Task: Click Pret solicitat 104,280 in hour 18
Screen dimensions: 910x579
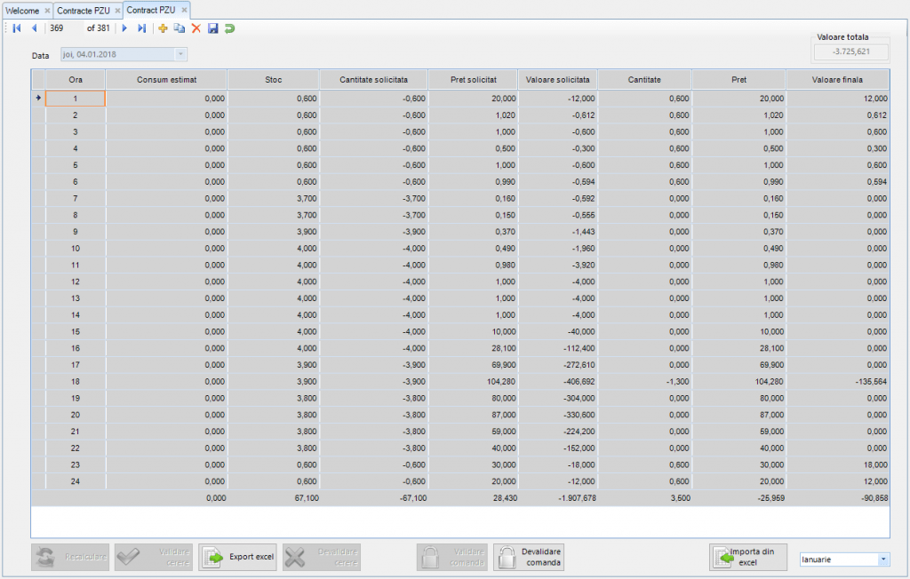Action: coord(474,382)
